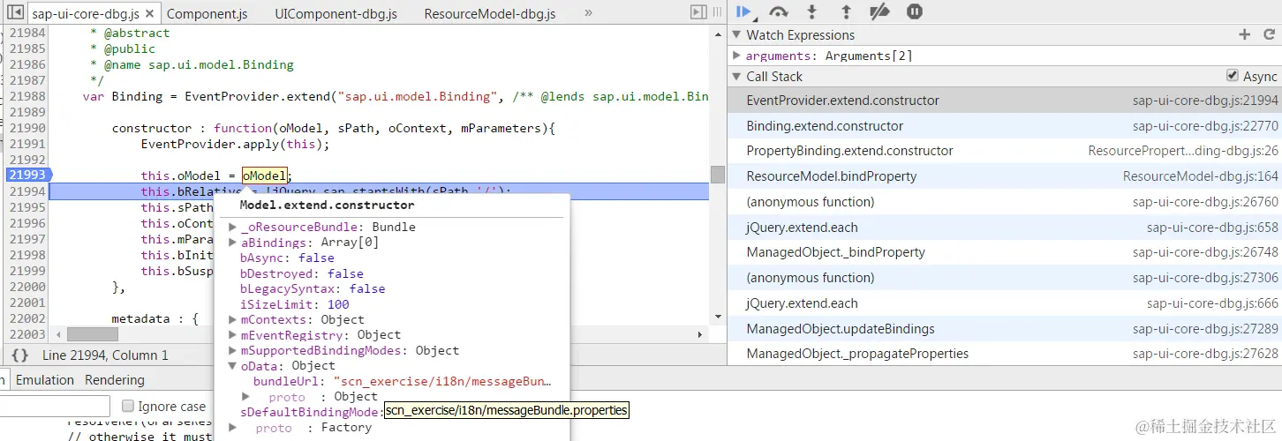
Task: Collapse the oData object node
Action: pos(233,366)
